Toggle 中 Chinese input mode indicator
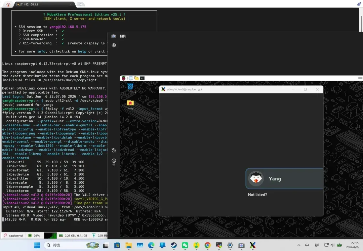The height and width of the screenshot is (251, 363). pyautogui.click(x=307, y=245)
